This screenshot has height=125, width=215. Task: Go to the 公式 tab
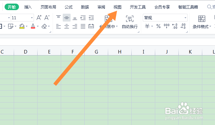coord(69,7)
